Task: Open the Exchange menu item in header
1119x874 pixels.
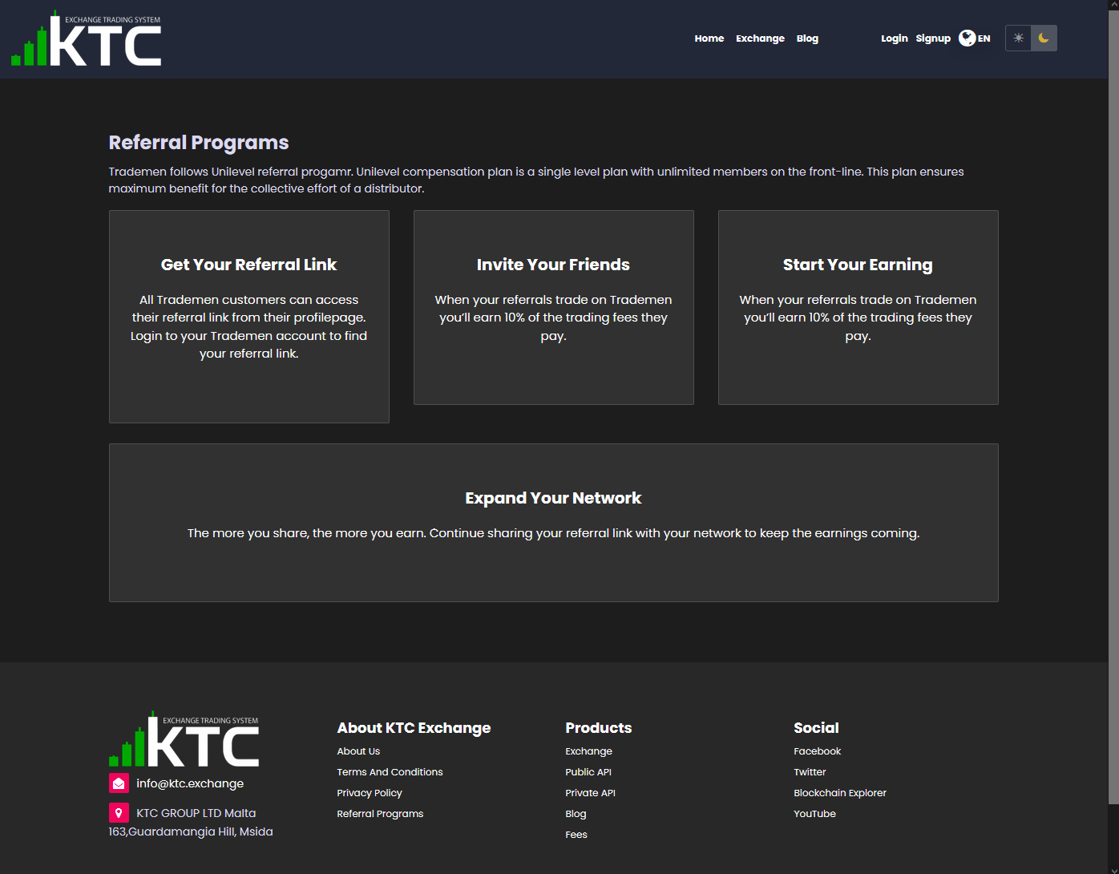Action: pyautogui.click(x=760, y=38)
